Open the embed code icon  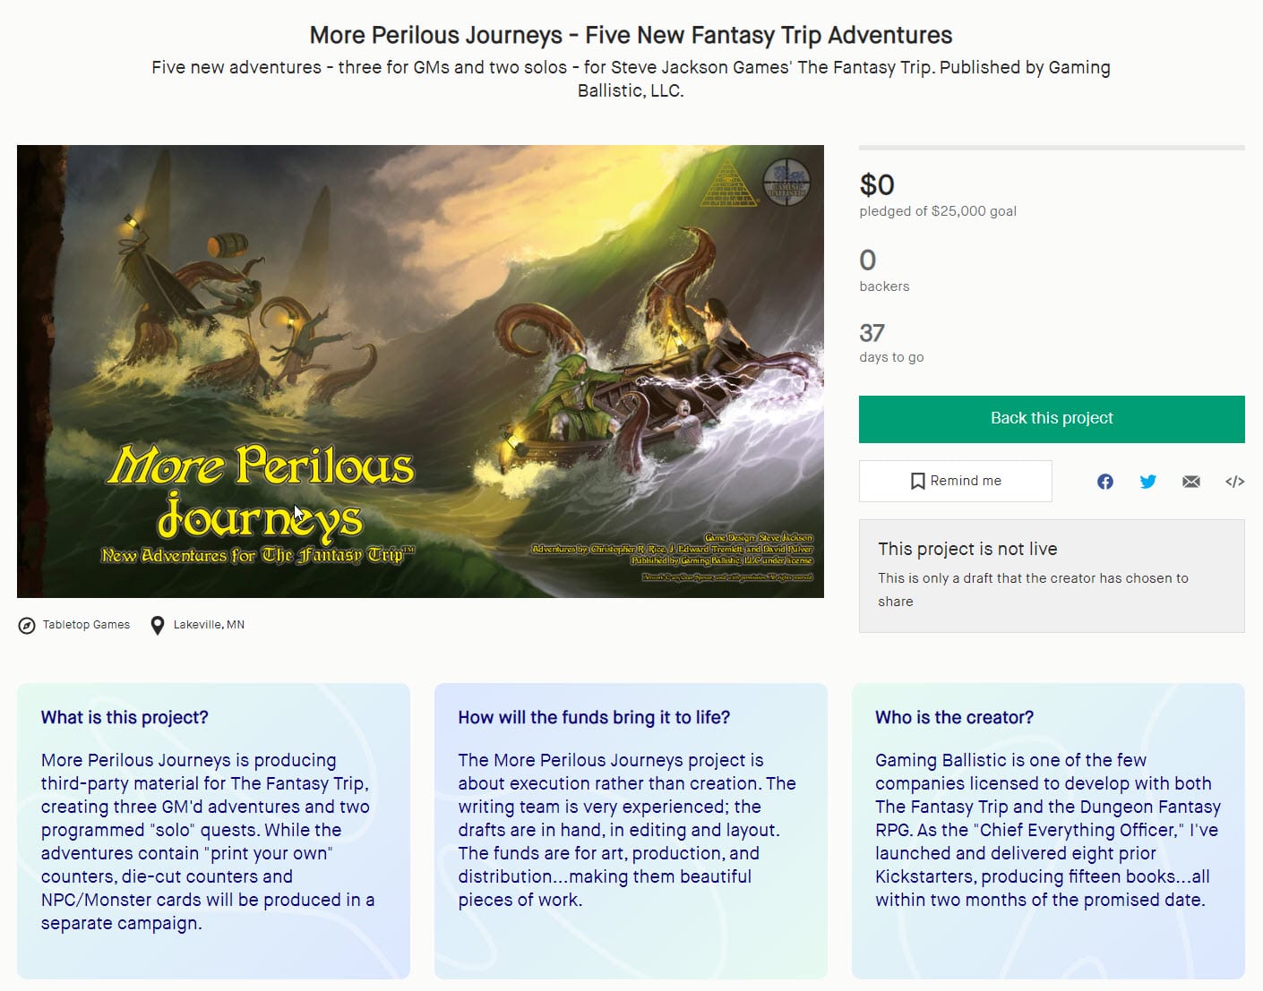coord(1234,482)
